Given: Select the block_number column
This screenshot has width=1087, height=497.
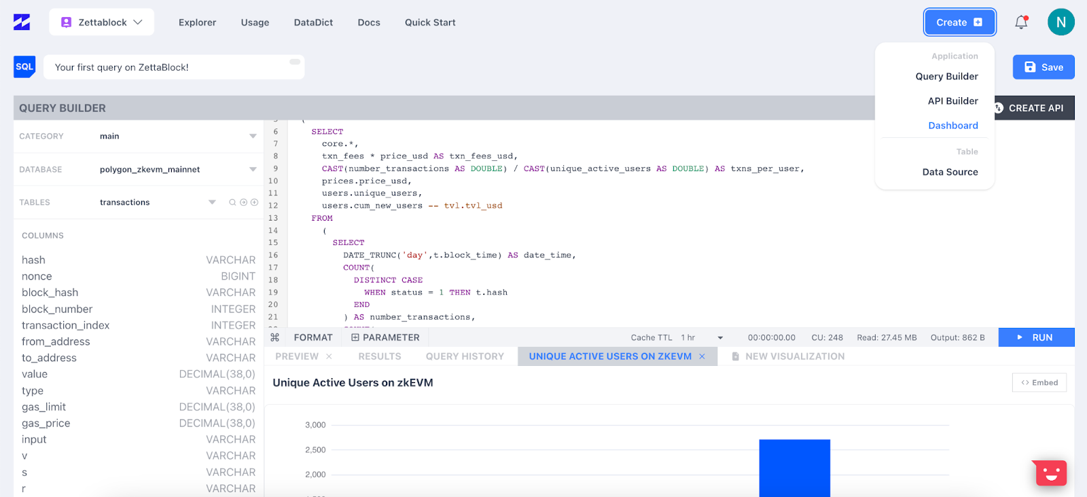Looking at the screenshot, I should (x=139, y=309).
